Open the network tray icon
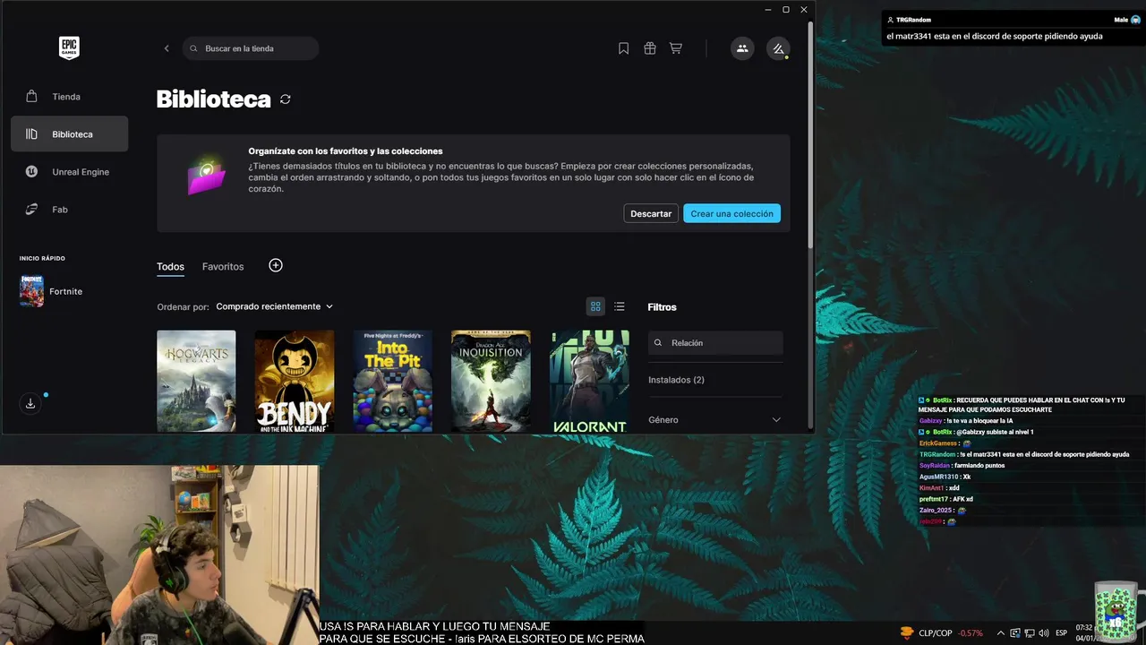Image resolution: width=1146 pixels, height=645 pixels. click(x=1030, y=632)
